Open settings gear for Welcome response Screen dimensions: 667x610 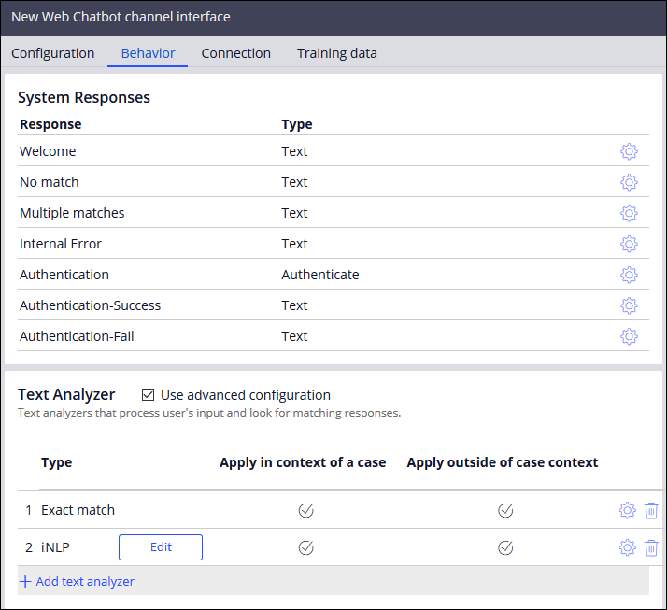(x=629, y=151)
